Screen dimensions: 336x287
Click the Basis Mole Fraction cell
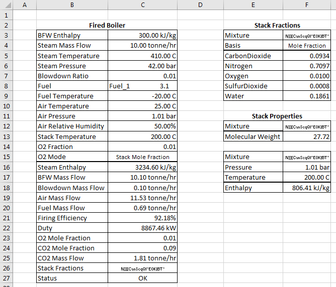tap(307, 45)
